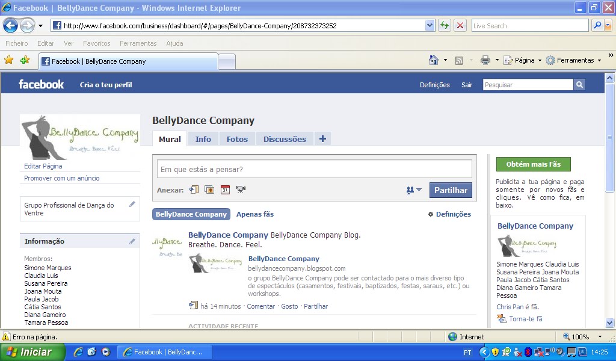Click the Pesquisar search field

(x=528, y=85)
